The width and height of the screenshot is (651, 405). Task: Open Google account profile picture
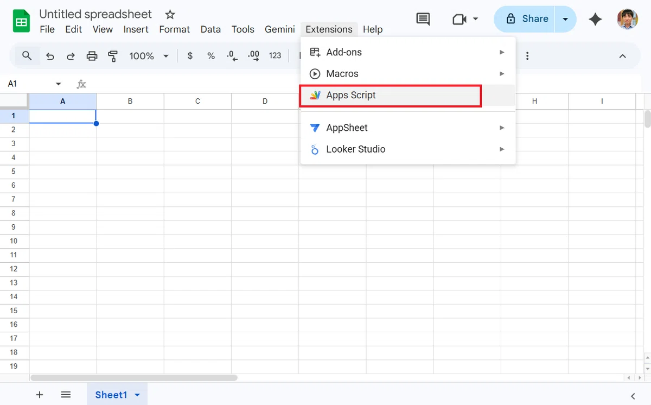pyautogui.click(x=628, y=19)
